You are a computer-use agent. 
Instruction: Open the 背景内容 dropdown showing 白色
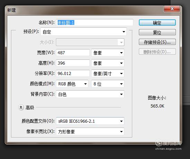[90, 94]
